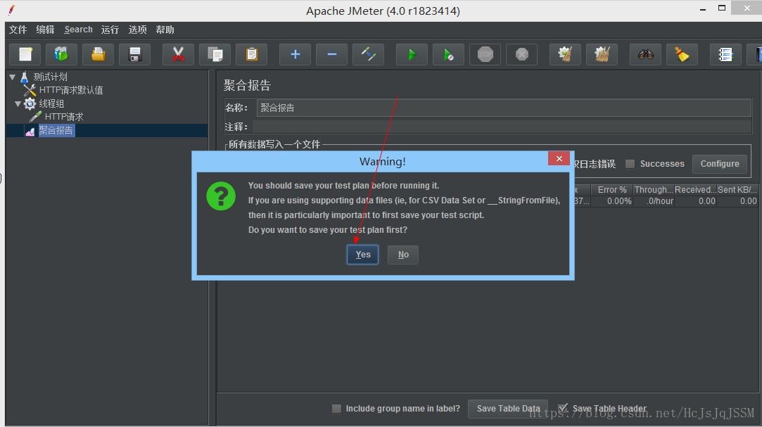Open the Search menu

78,30
